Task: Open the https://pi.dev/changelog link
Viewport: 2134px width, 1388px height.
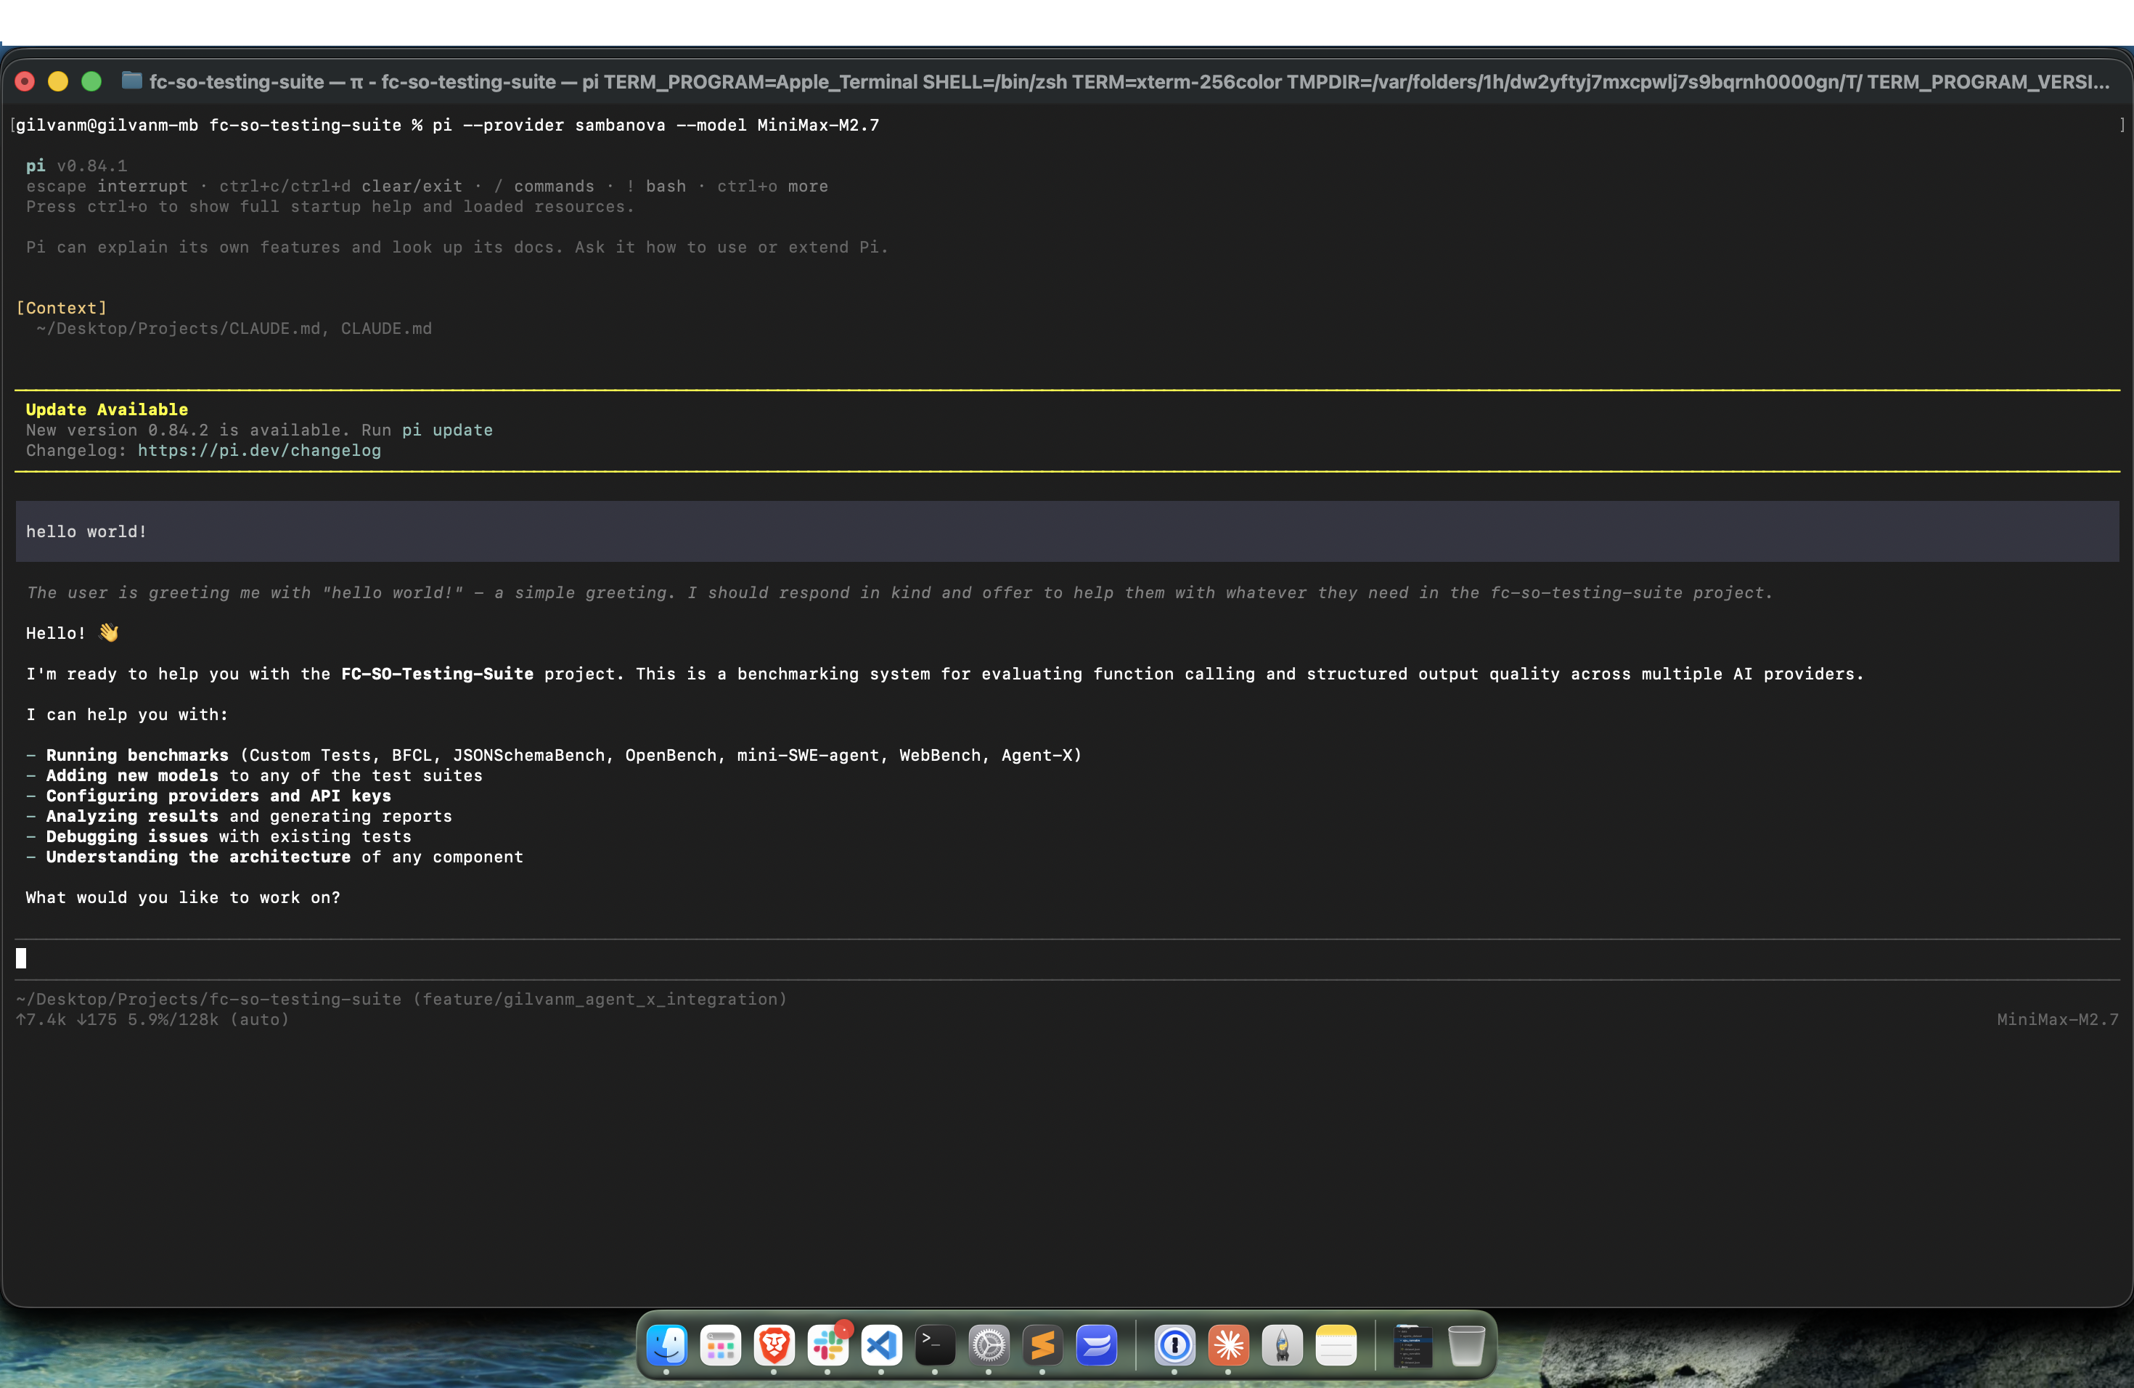Action: click(x=259, y=450)
